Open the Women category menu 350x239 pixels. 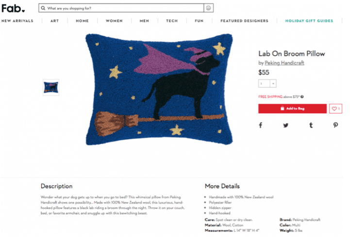click(x=114, y=21)
